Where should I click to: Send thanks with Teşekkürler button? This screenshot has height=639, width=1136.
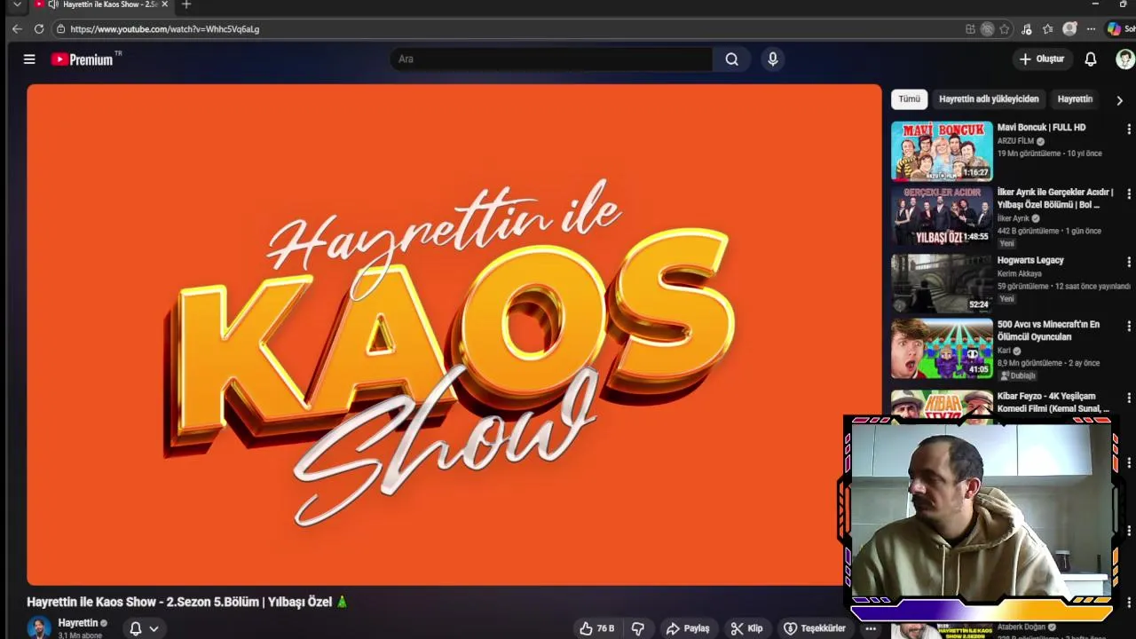[x=814, y=628]
